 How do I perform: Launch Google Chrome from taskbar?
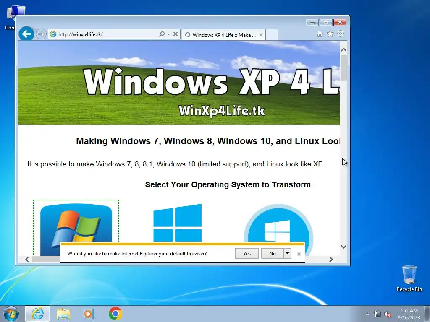(x=115, y=314)
